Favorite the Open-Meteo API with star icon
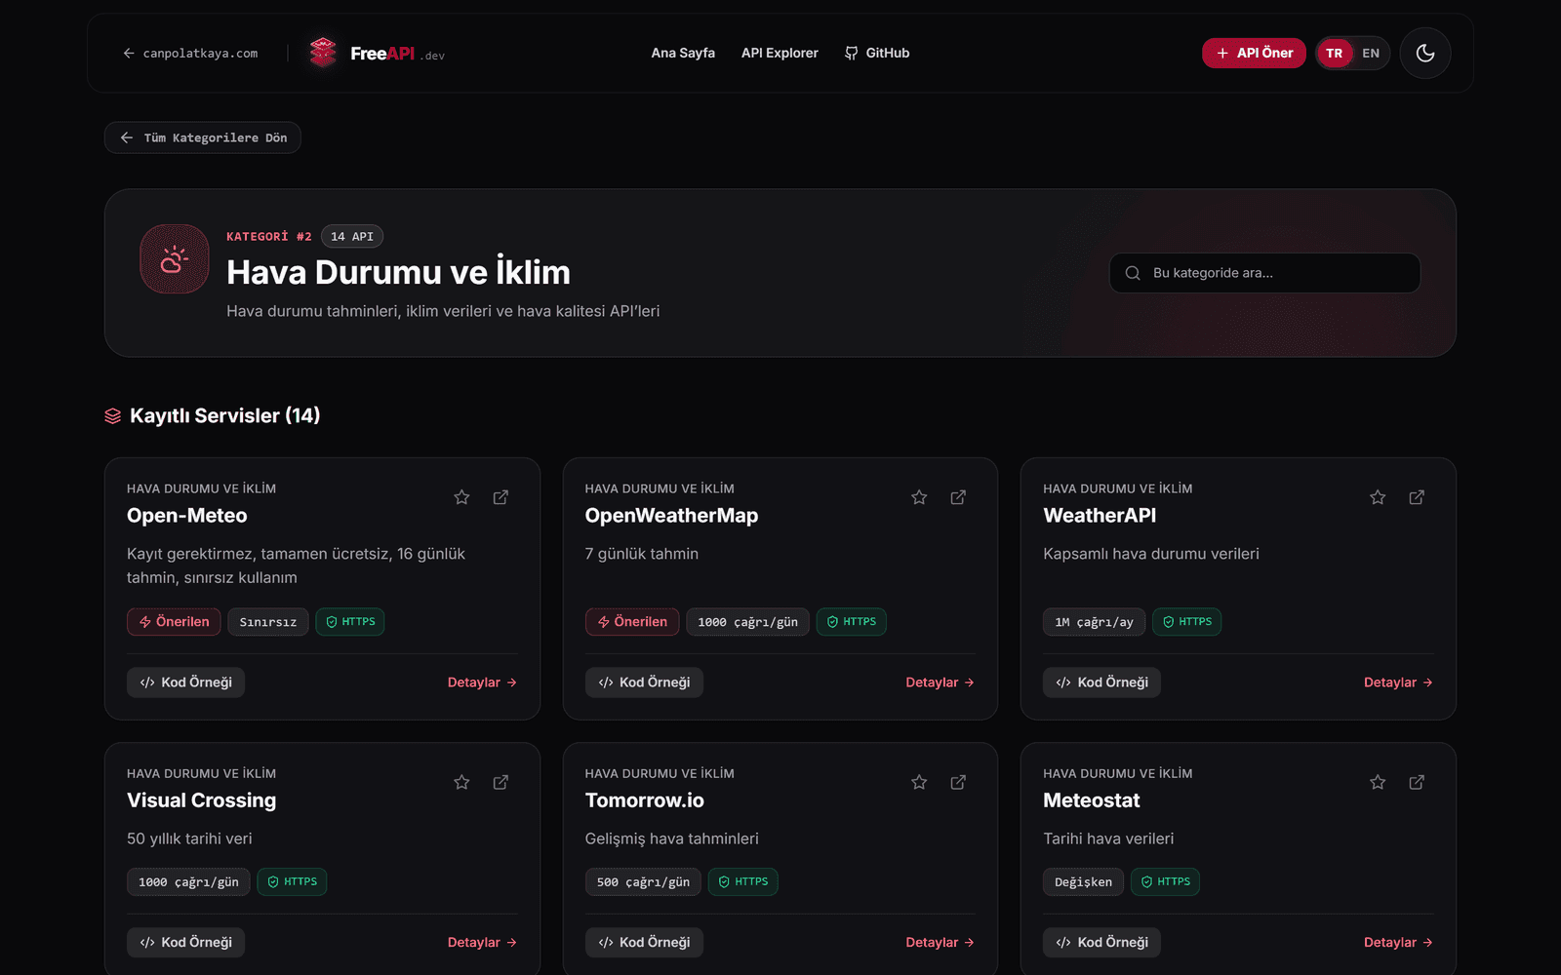The height and width of the screenshot is (975, 1561). [461, 497]
